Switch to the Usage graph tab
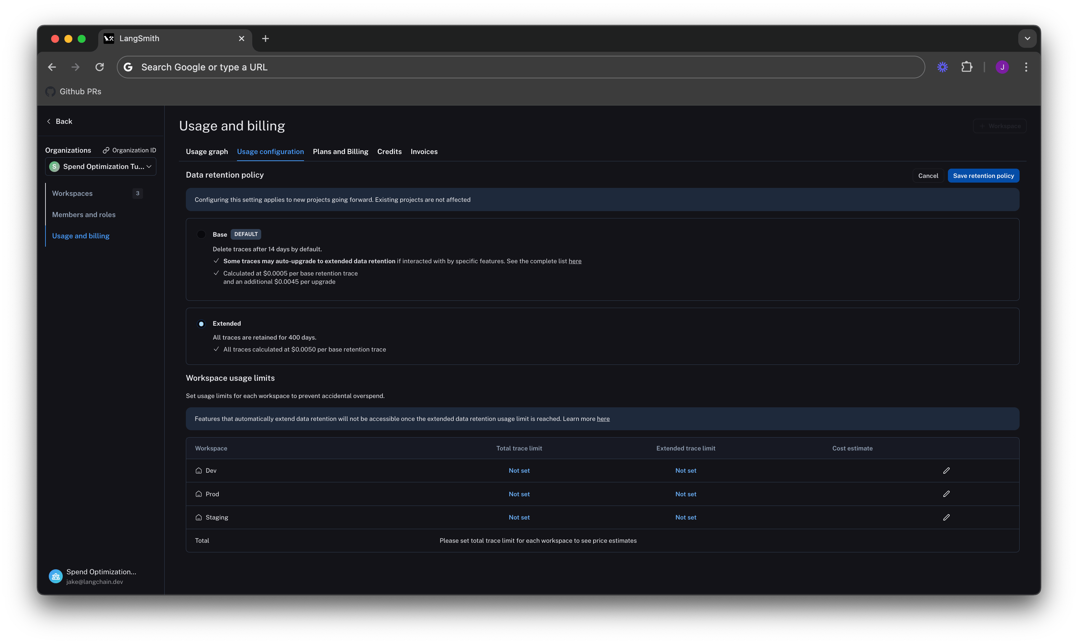This screenshot has height=644, width=1078. click(207, 152)
